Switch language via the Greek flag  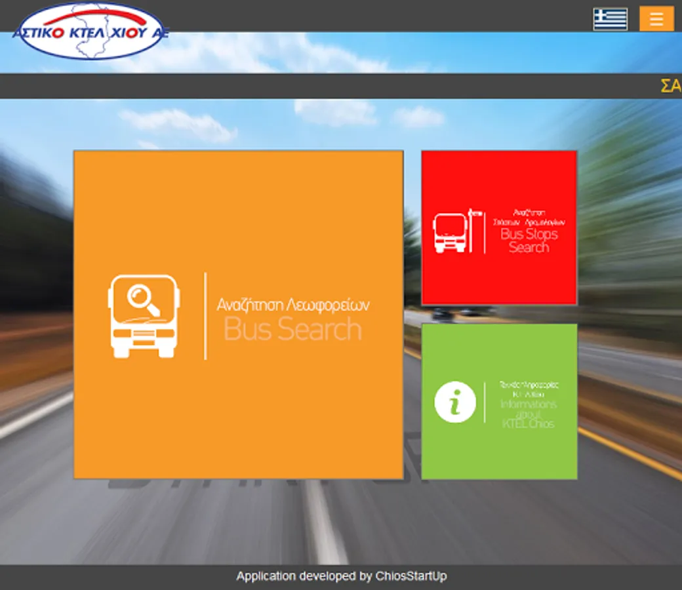[611, 19]
